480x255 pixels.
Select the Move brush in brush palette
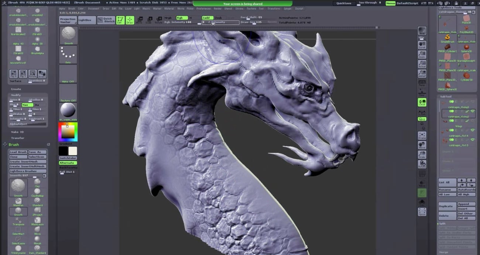pyautogui.click(x=37, y=231)
